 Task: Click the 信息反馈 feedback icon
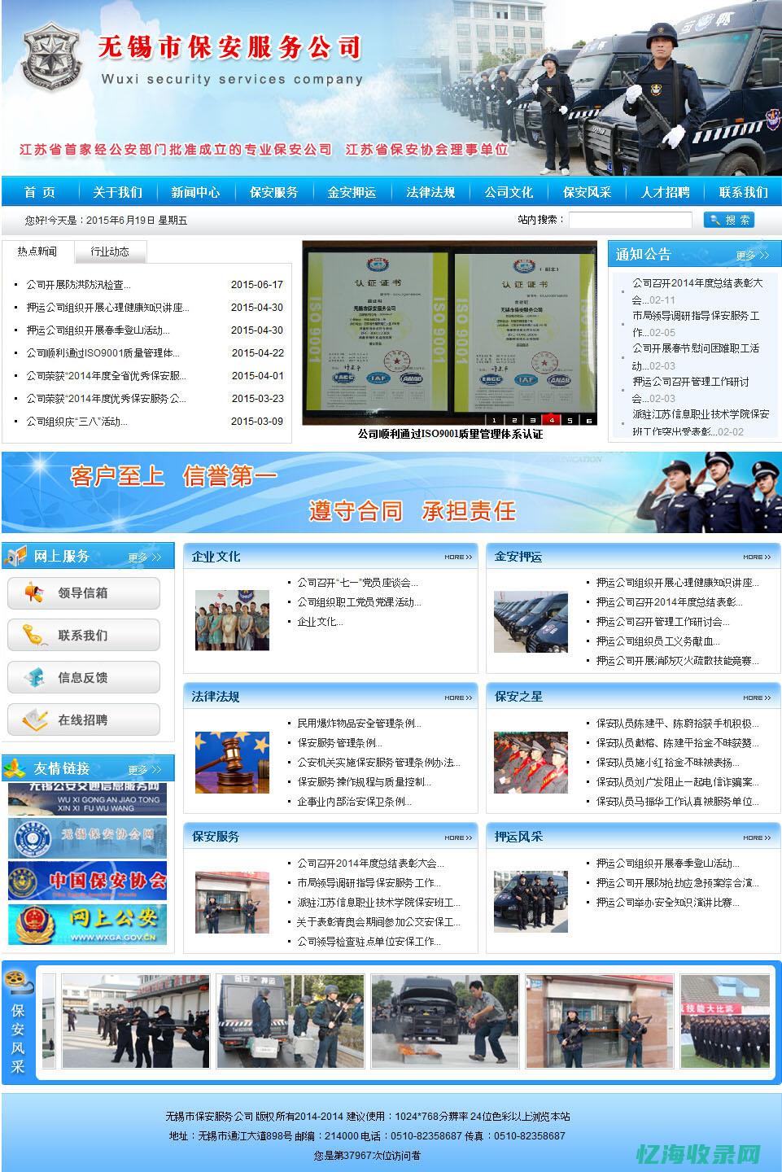pos(34,677)
